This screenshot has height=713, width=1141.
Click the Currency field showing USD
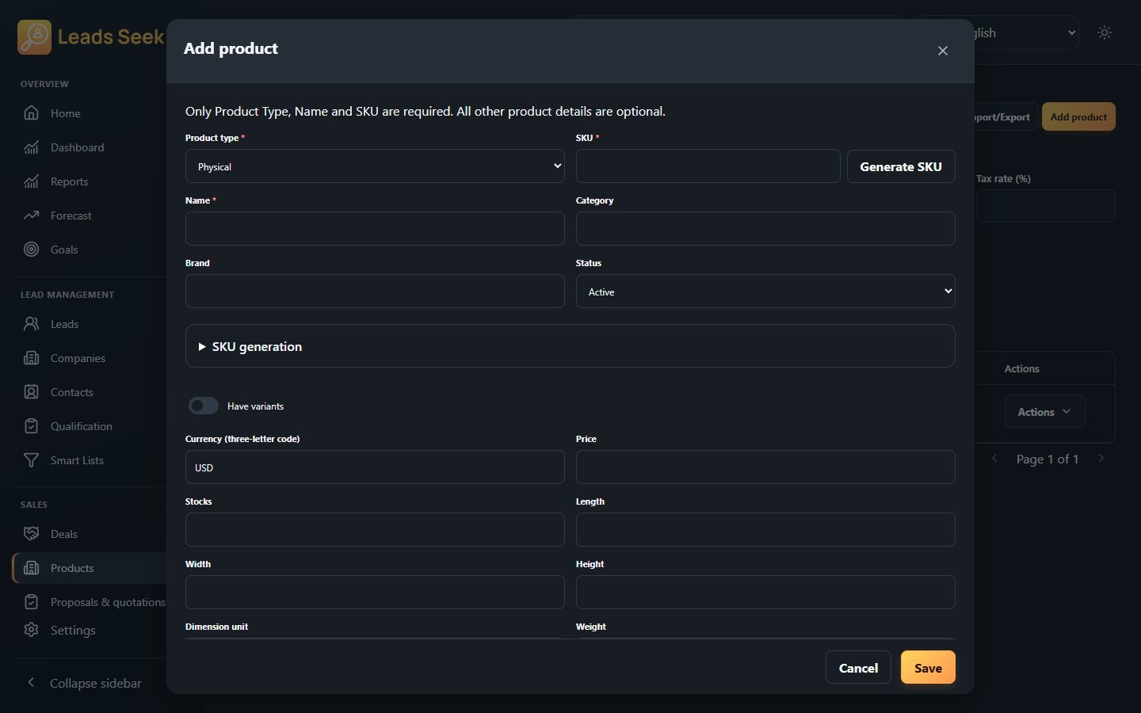[x=375, y=467]
